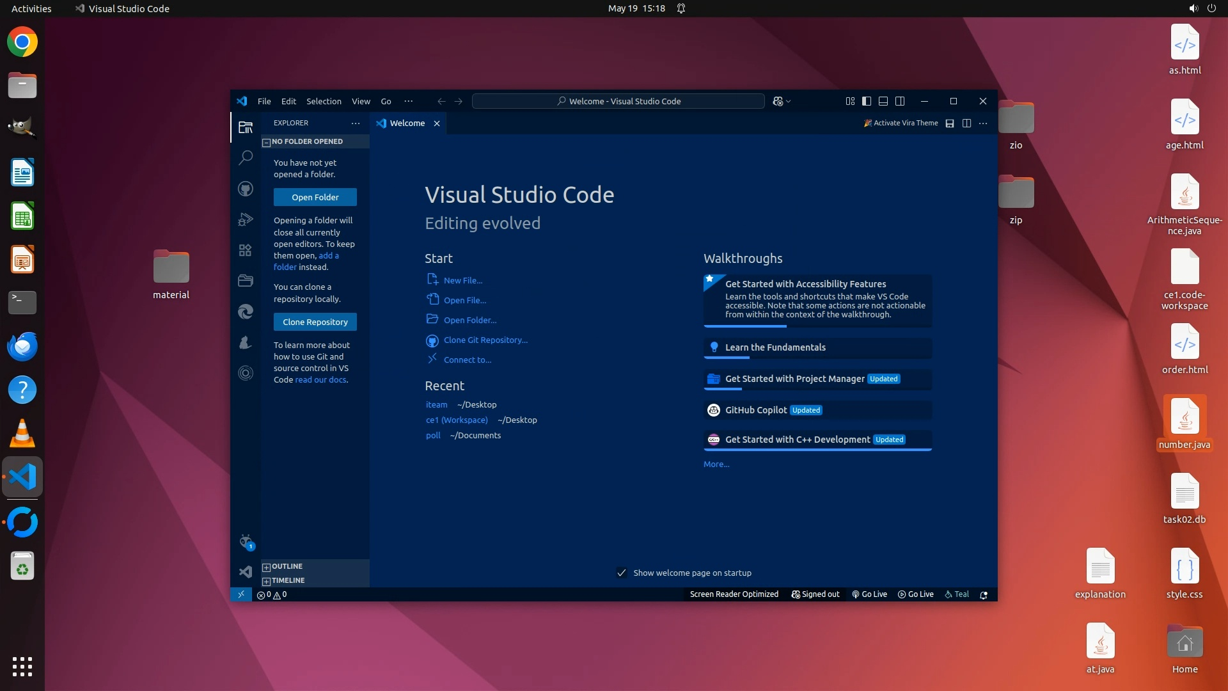Toggle primary side bar layout button

tap(867, 101)
